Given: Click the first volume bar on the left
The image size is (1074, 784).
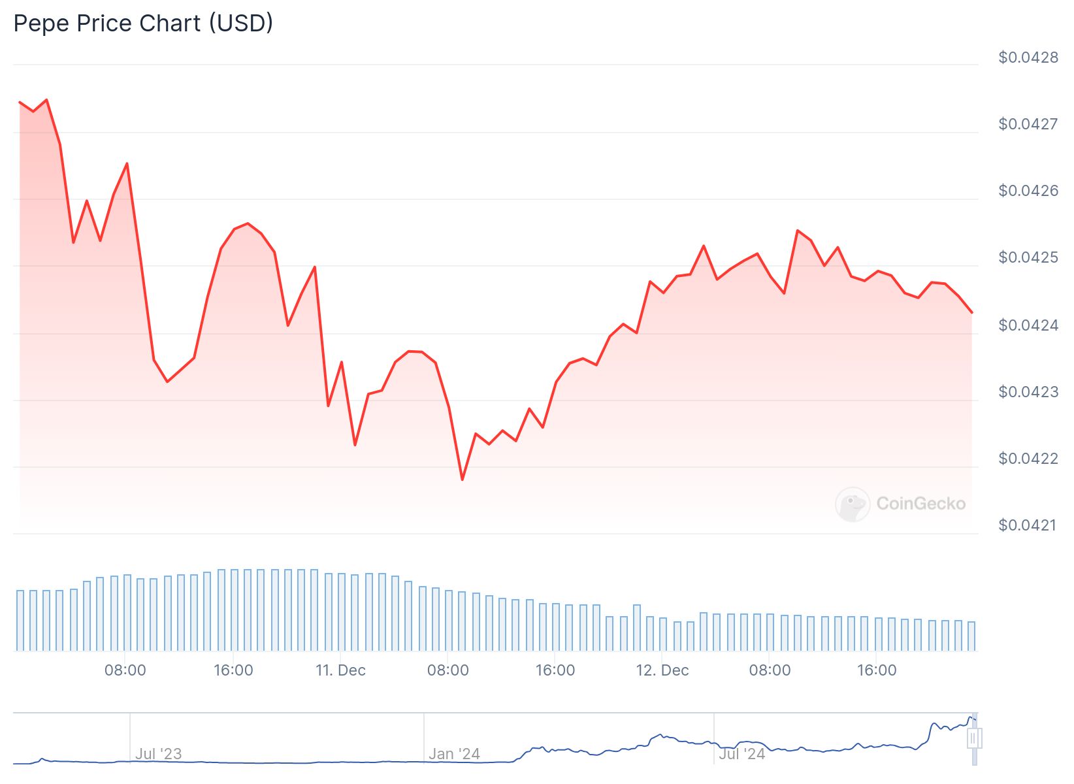Looking at the screenshot, I should pyautogui.click(x=20, y=620).
